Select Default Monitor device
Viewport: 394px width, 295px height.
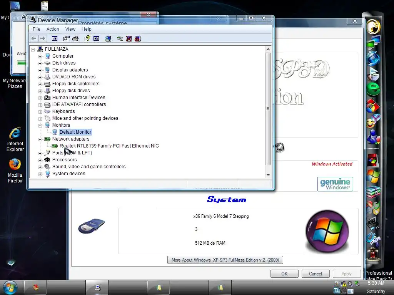[75, 132]
